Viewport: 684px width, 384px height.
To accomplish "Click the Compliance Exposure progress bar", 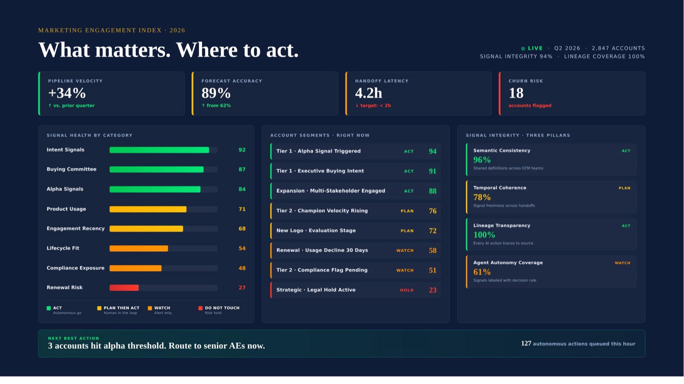I will pos(163,268).
